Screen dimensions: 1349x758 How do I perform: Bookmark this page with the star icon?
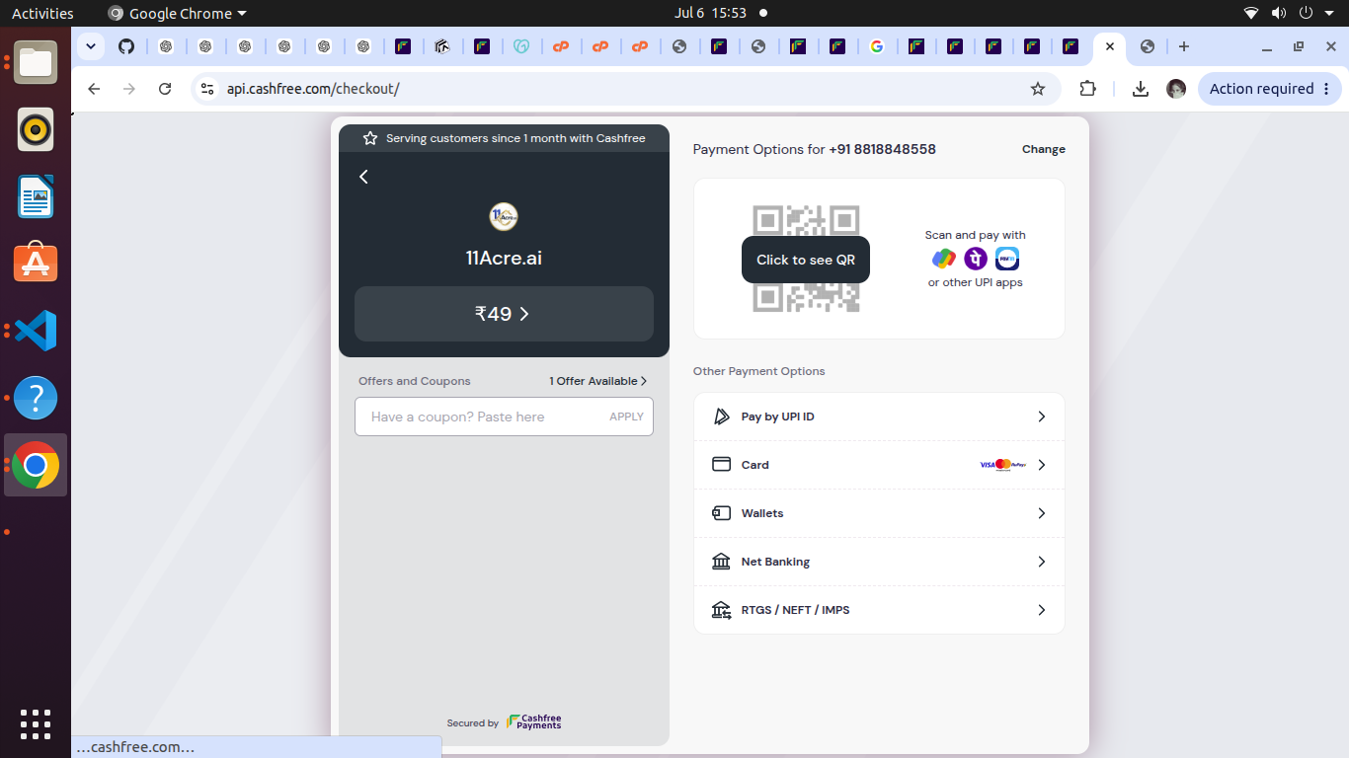point(1038,89)
